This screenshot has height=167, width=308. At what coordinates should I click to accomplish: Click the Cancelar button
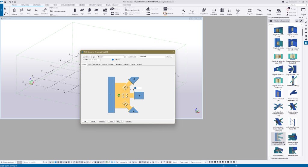click(129, 122)
